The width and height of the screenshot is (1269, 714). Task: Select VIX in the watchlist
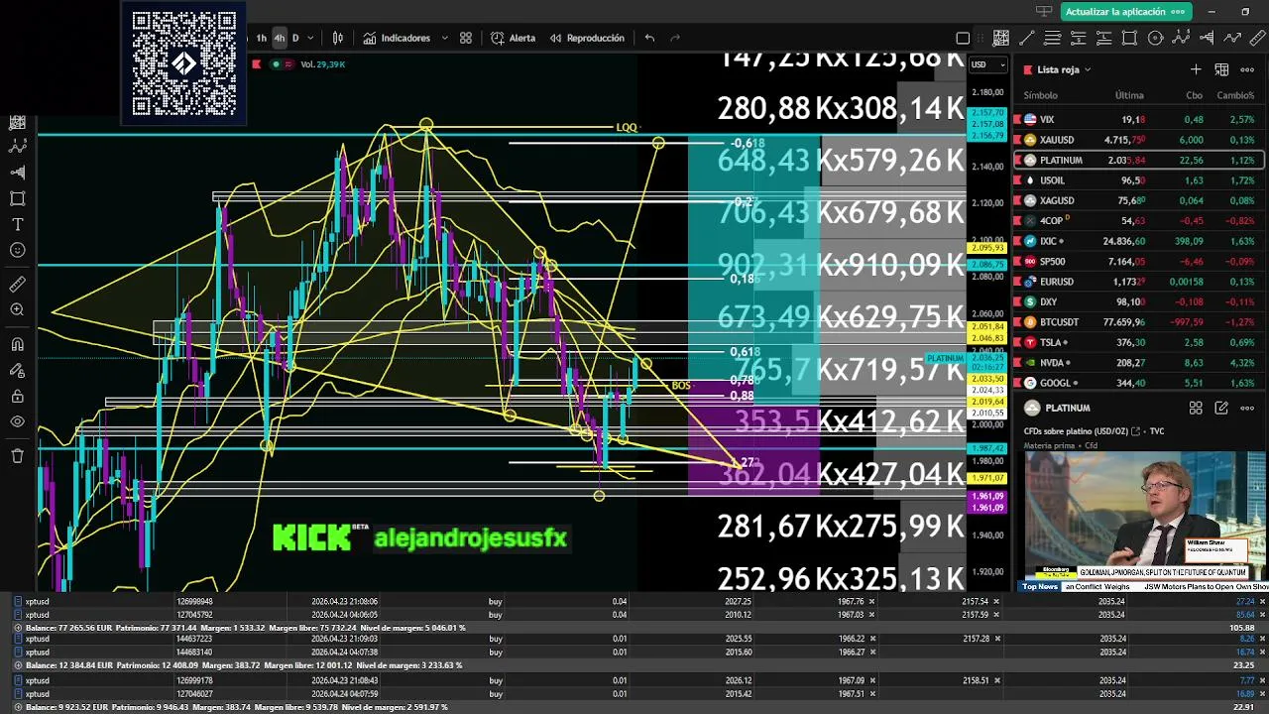pos(1137,120)
